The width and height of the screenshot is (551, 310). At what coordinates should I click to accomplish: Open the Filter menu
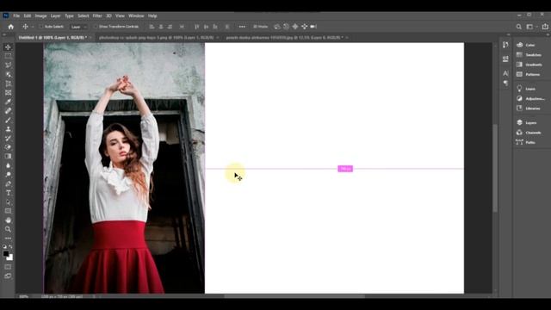click(97, 15)
